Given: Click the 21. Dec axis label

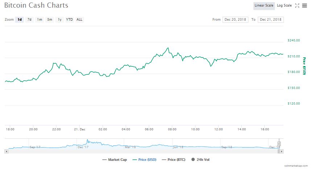Looking at the screenshot, I should click(79, 129).
